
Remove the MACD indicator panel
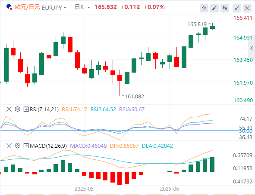(9, 146)
